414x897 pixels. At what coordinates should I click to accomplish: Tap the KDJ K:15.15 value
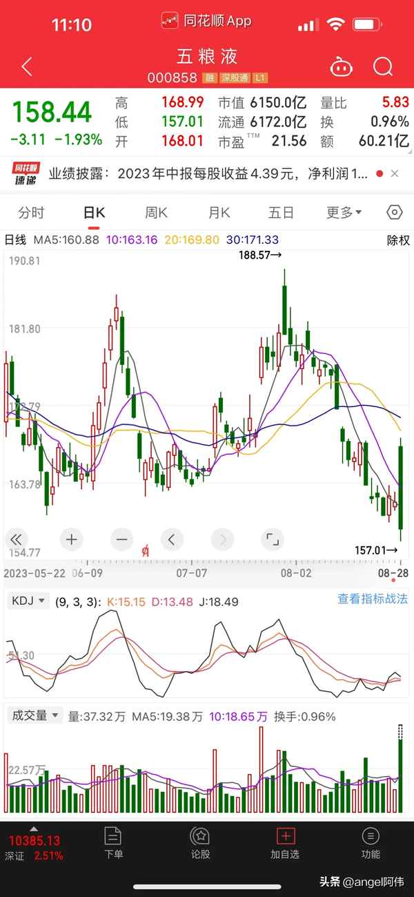[126, 602]
